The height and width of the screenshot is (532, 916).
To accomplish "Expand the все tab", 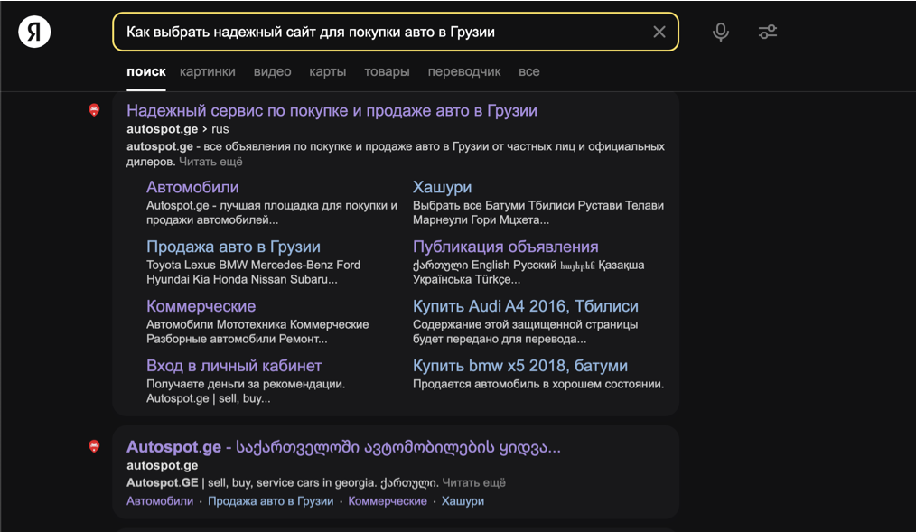I will (x=529, y=72).
